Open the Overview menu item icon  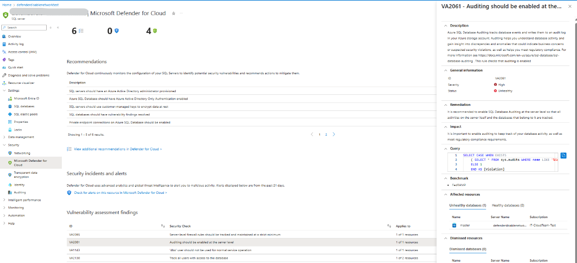(x=4, y=36)
